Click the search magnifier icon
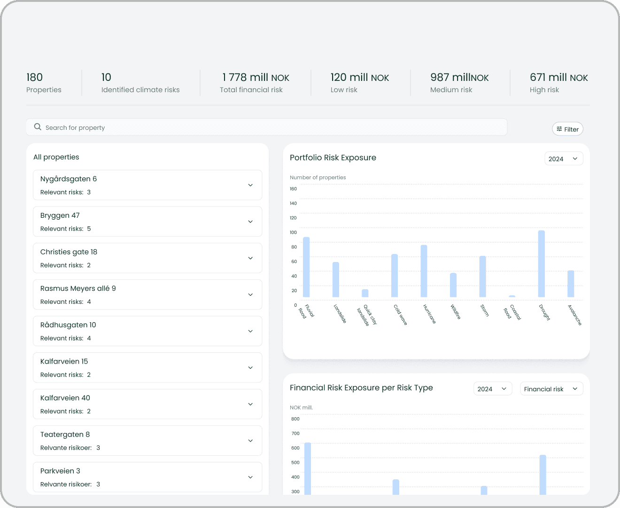This screenshot has height=508, width=620. point(38,127)
